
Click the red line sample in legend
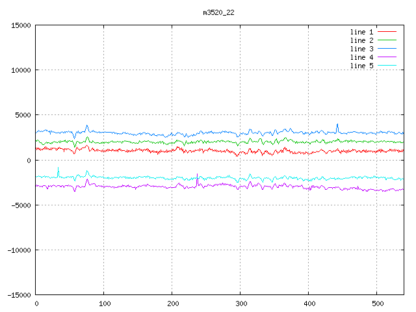click(387, 32)
